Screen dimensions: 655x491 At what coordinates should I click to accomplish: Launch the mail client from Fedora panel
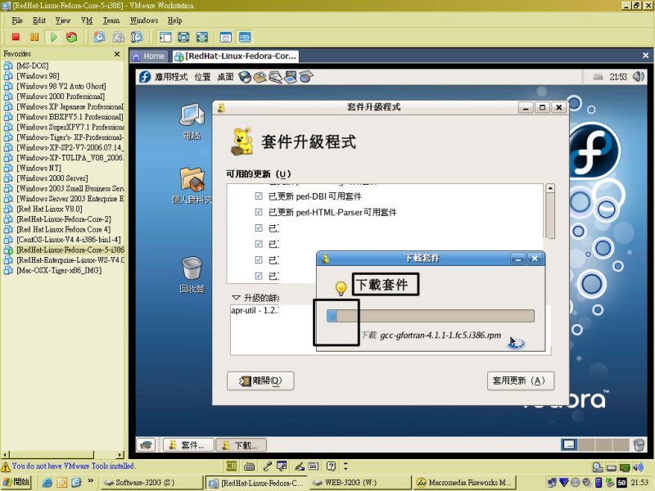coord(260,77)
